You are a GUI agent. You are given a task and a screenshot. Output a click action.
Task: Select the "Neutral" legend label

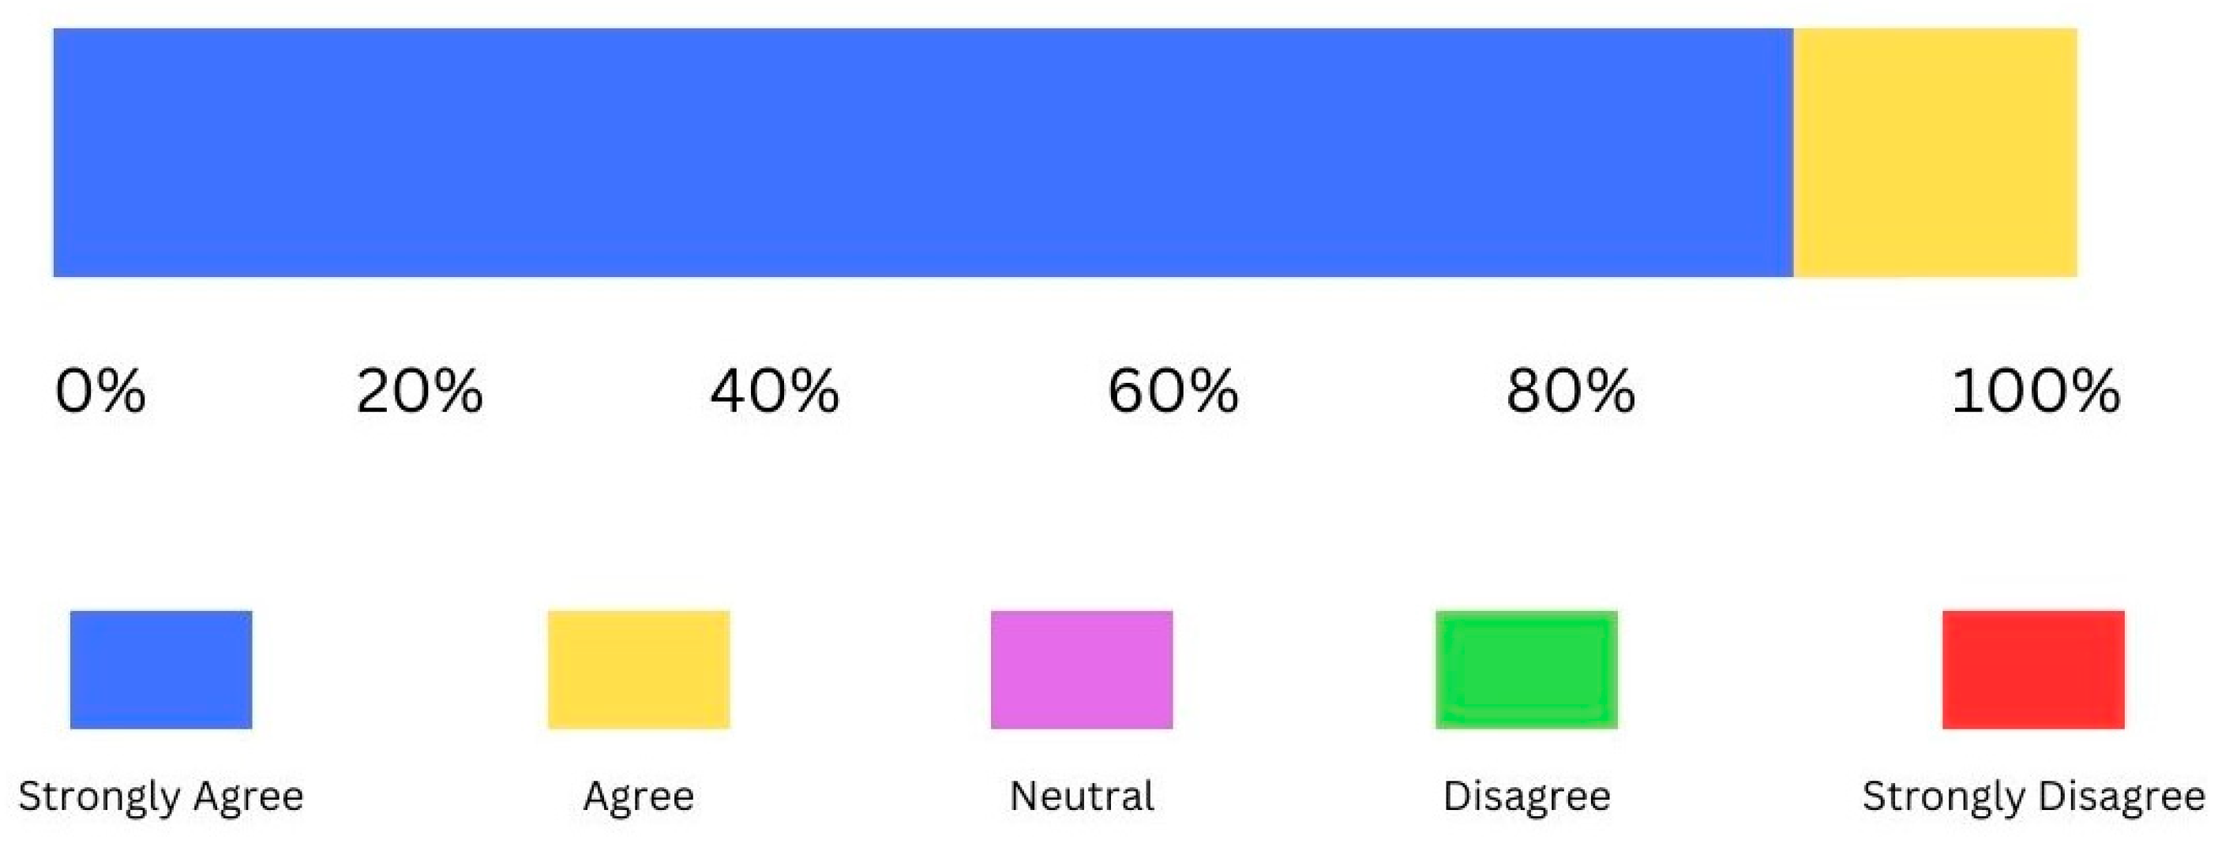coord(1081,796)
